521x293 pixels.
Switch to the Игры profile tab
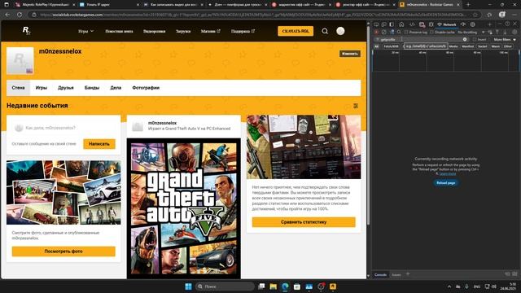42,88
